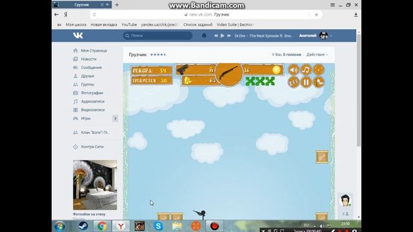413x232 pixels.
Task: Open Bandicam recorder red taskbar icon
Action: click(x=214, y=226)
